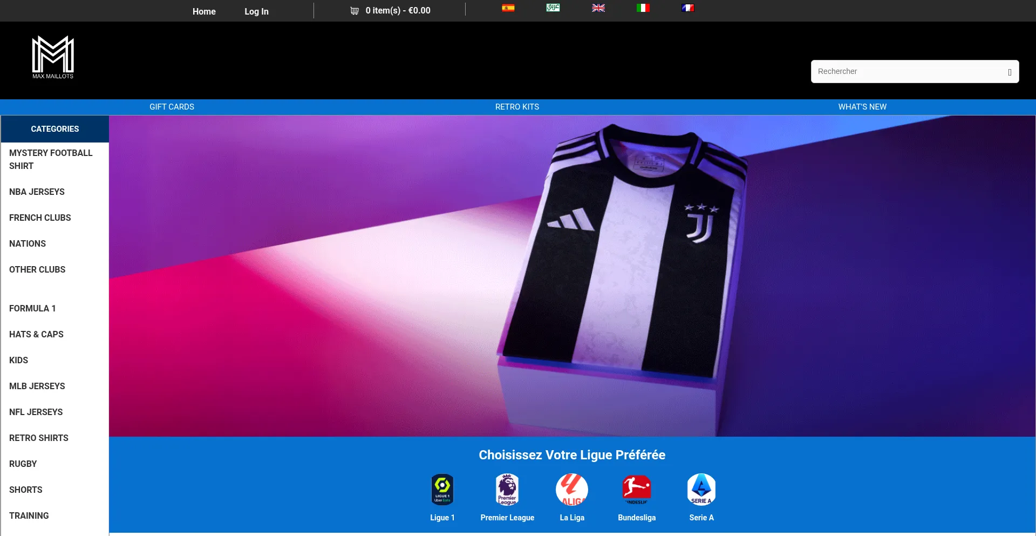1036x536 pixels.
Task: Click the Juventus jersey banner image
Action: coord(572,276)
